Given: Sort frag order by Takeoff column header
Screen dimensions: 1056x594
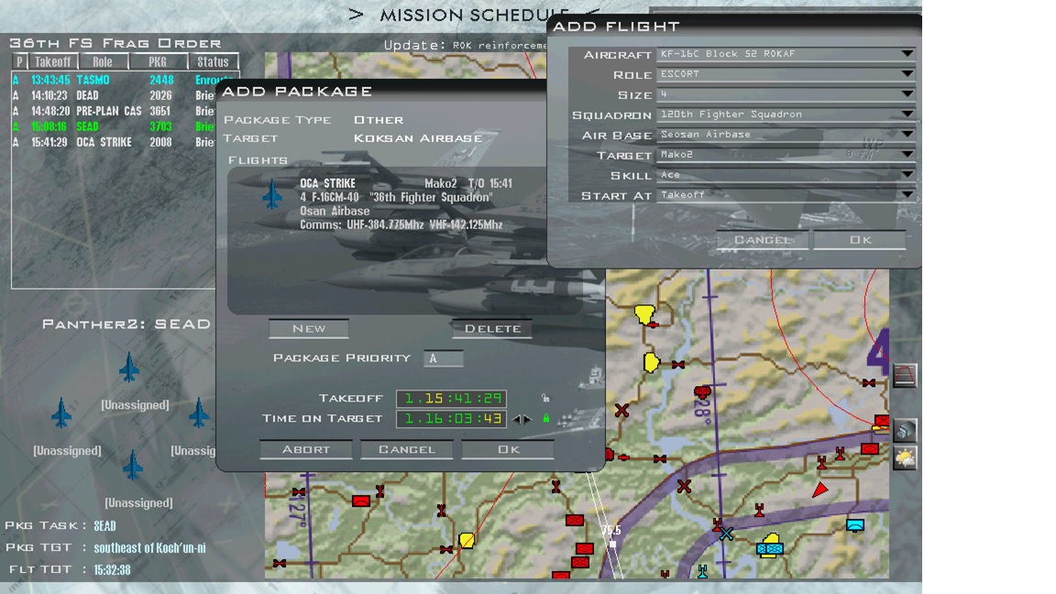Looking at the screenshot, I should tap(52, 62).
